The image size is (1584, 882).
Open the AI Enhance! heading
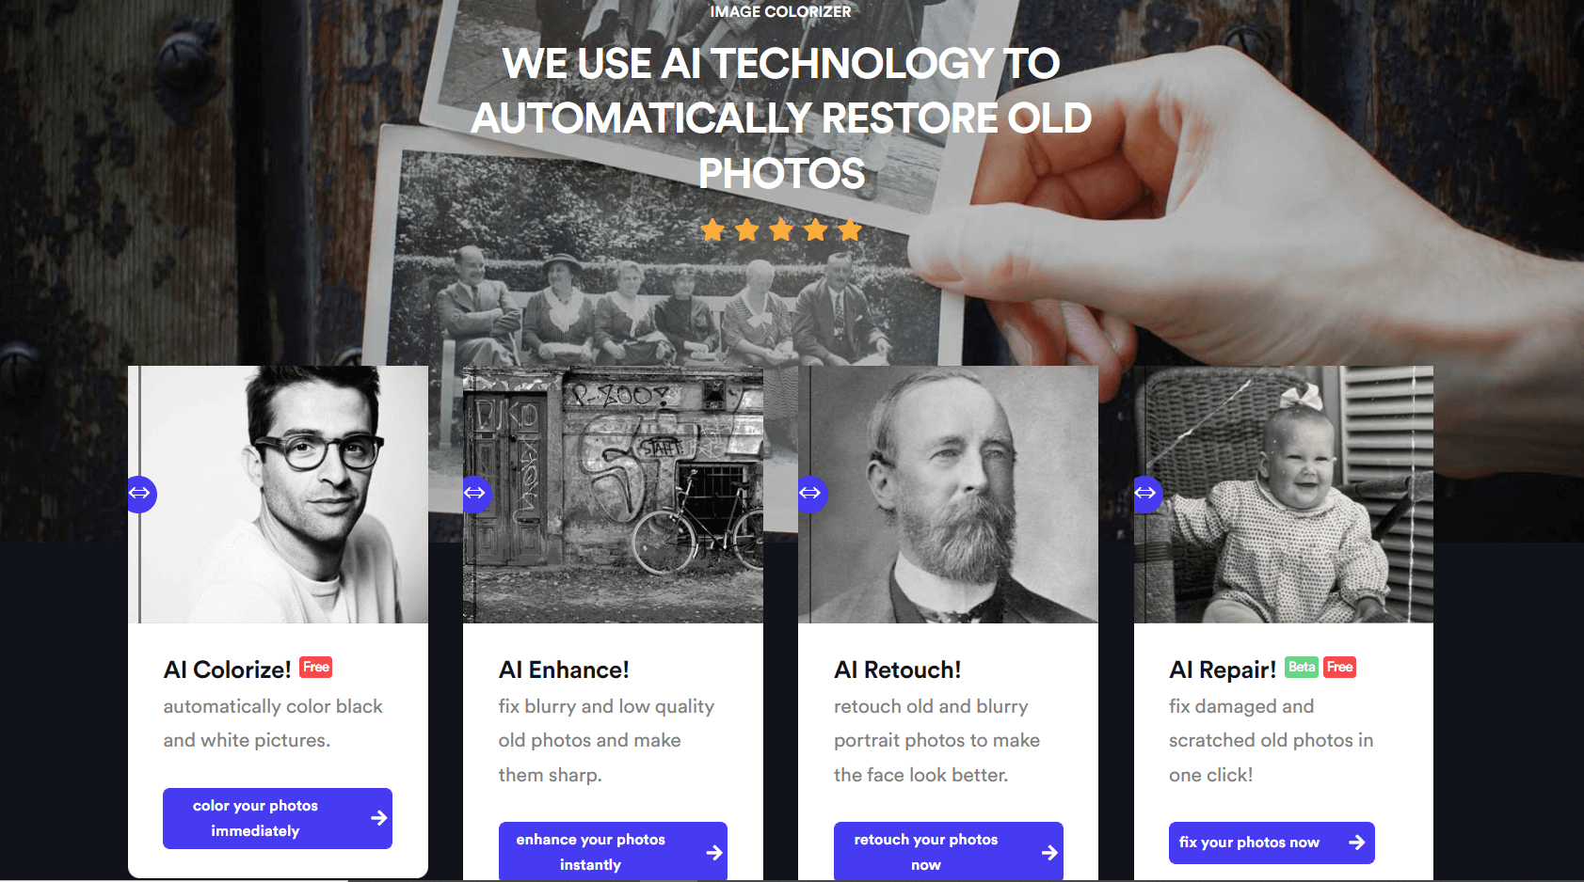[564, 669]
